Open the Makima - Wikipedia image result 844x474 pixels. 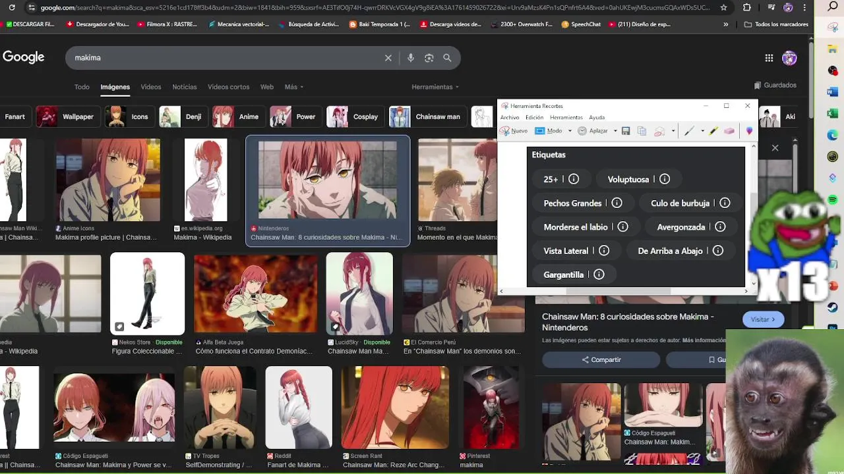[x=205, y=190]
